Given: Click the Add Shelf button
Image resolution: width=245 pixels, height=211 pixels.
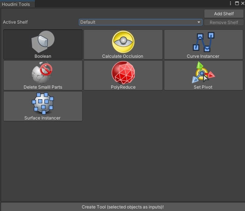Looking at the screenshot, I should tap(224, 14).
